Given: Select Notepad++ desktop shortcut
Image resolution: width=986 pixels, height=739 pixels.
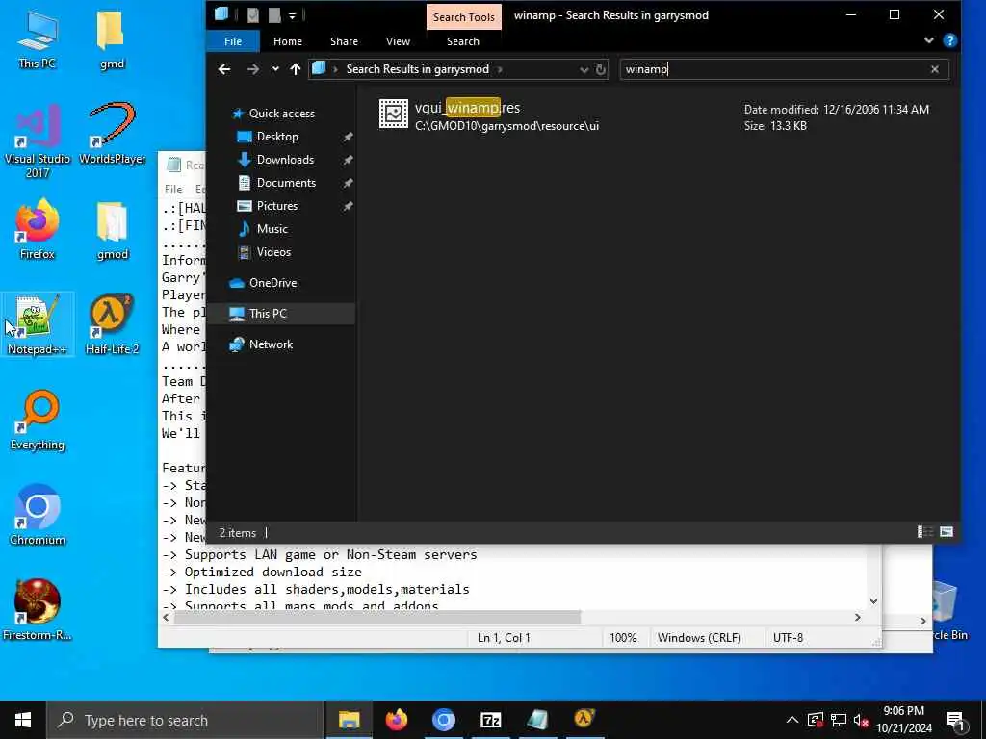Looking at the screenshot, I should click(x=38, y=324).
